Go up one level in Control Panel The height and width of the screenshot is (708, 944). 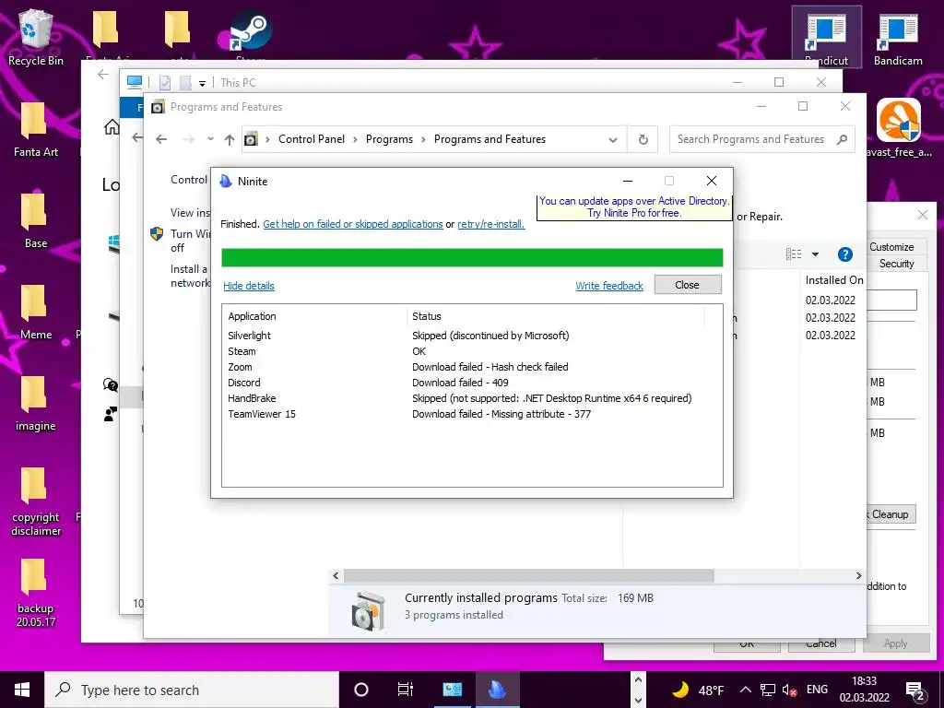(230, 140)
